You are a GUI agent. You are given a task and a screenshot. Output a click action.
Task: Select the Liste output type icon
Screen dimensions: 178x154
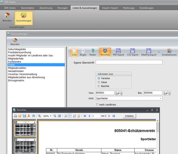74,52
